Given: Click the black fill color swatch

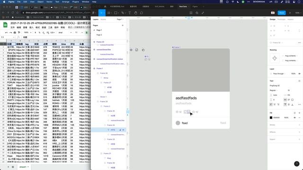Looking at the screenshot, I should [271, 118].
